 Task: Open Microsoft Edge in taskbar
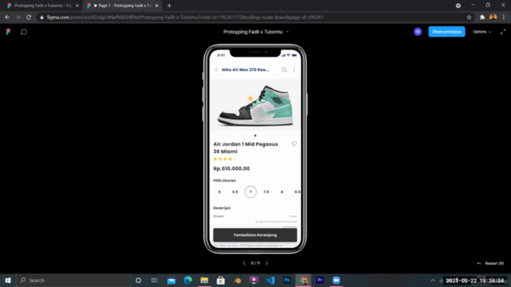point(188,280)
